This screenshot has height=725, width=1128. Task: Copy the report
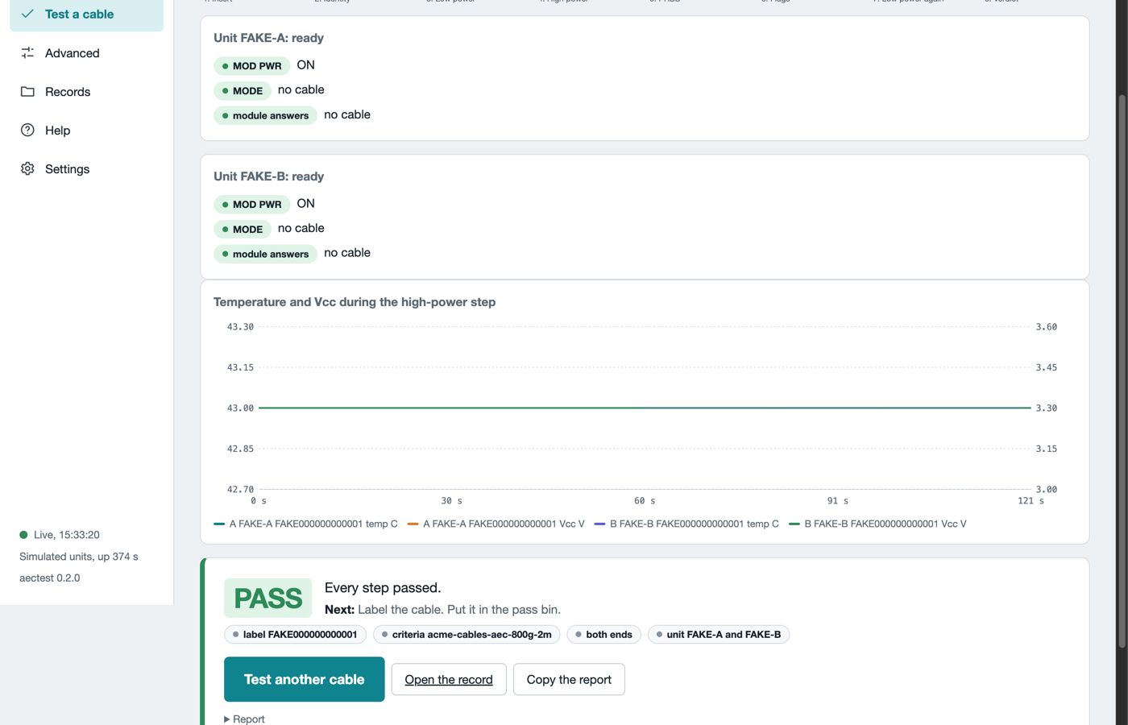569,679
